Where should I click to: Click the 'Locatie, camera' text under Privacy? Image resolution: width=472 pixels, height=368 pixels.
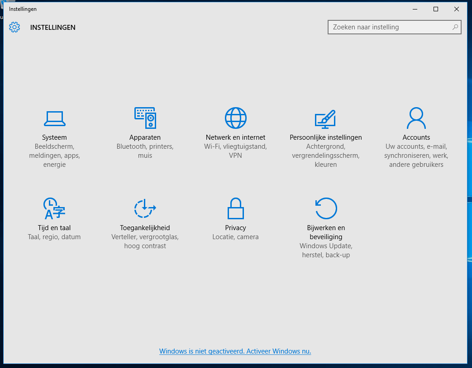click(235, 236)
